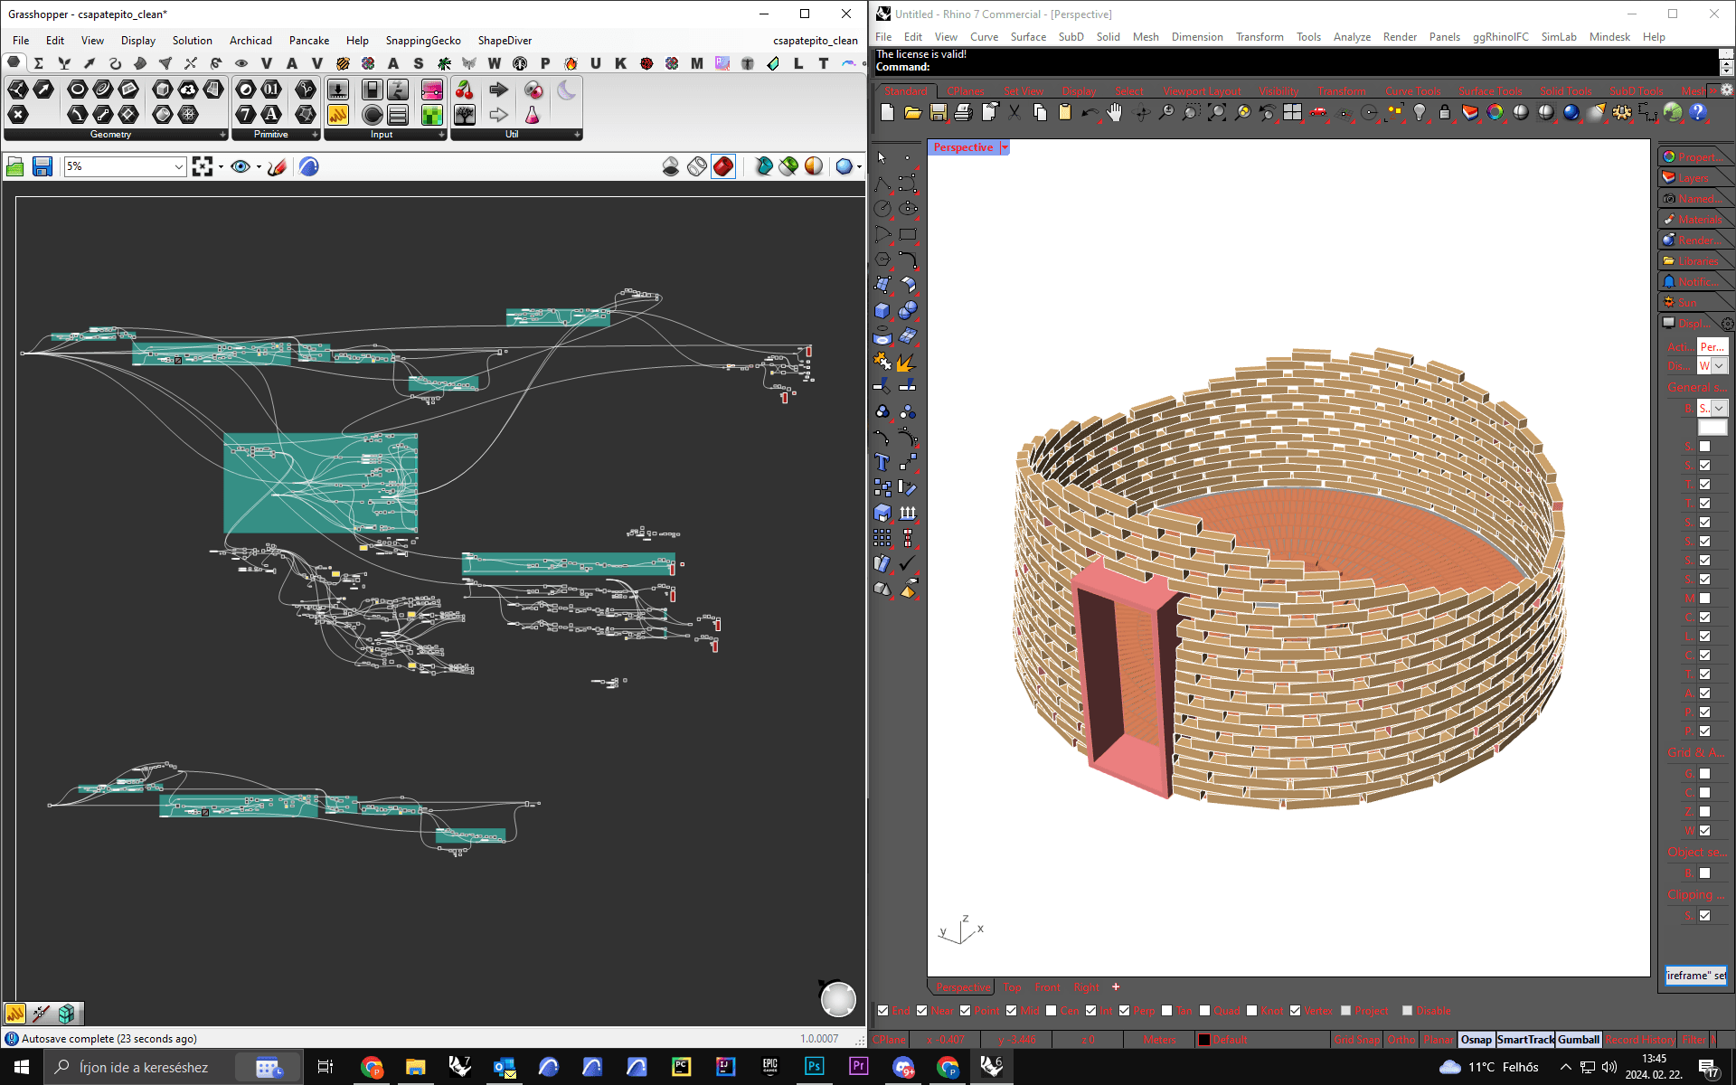Open Photoshop from the Windows taskbar
Screen dimensions: 1736x1085
pyautogui.click(x=814, y=1067)
